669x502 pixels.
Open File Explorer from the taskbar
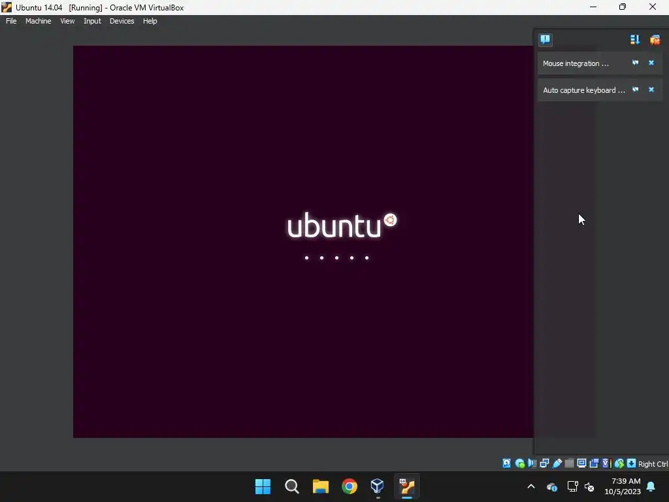click(x=320, y=486)
